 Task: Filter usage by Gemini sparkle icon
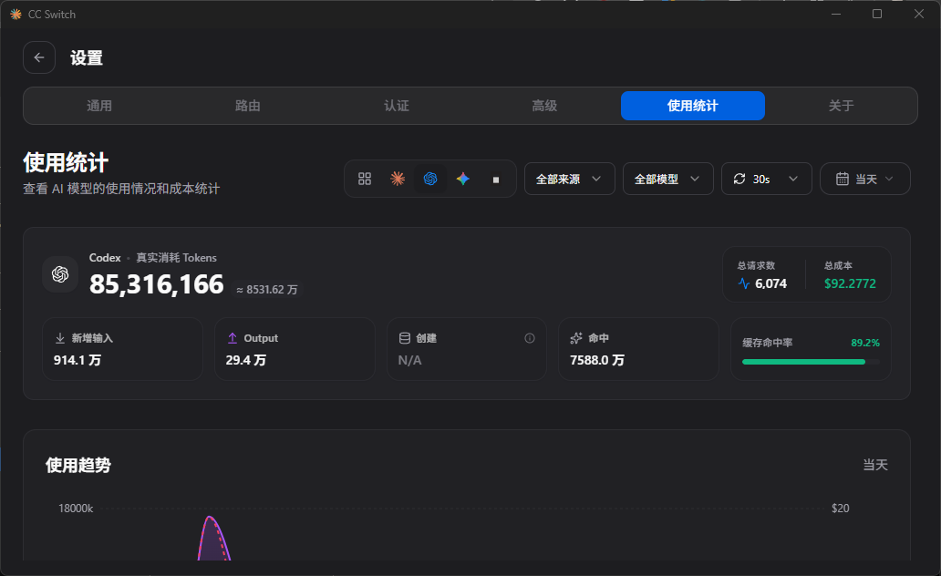pos(462,179)
